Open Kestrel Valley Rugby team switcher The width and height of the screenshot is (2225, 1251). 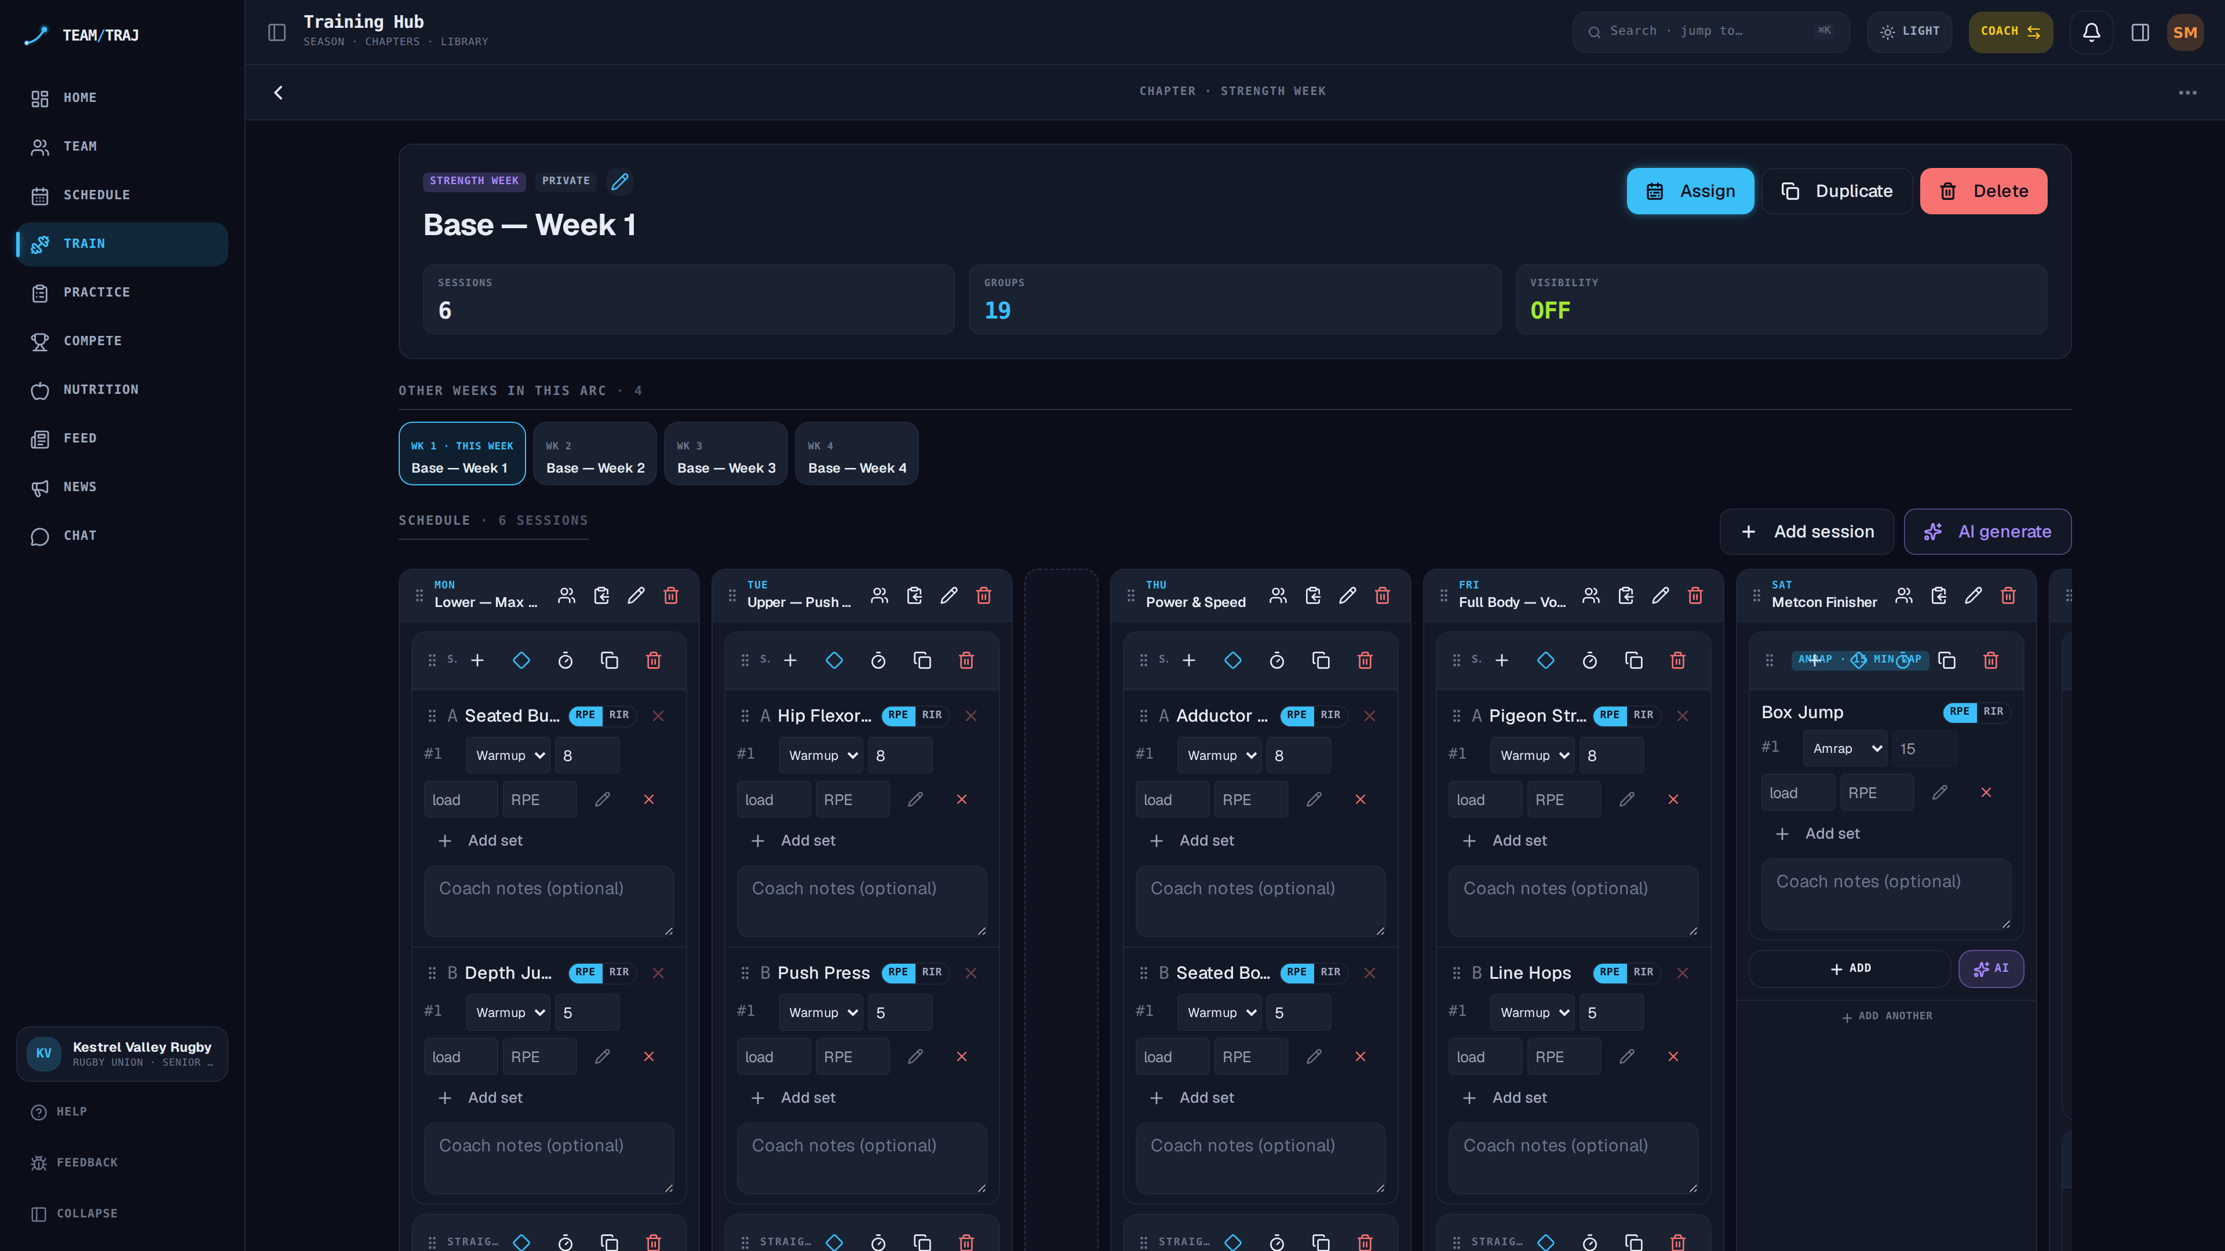coord(122,1054)
